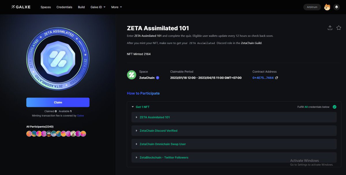This screenshot has height=175, width=346.
Task: Collapse the Get 1 NFT section
Action: pos(132,107)
